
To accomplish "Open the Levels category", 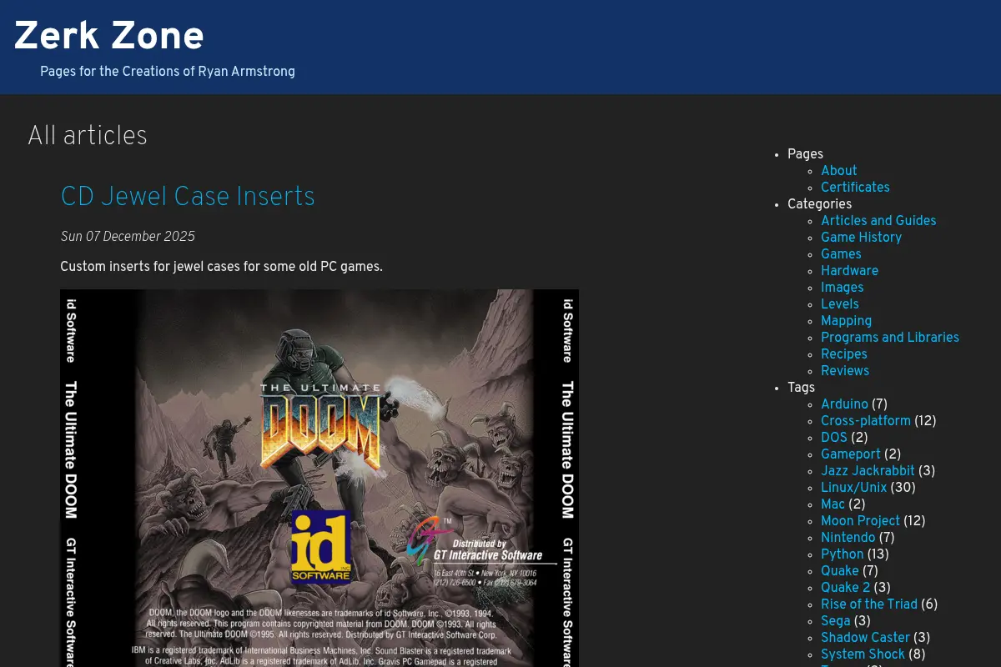I will [840, 304].
